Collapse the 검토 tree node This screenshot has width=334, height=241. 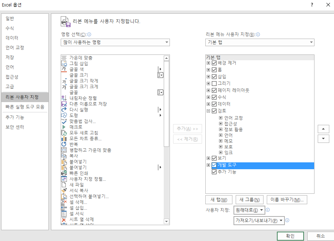pyautogui.click(x=208, y=111)
